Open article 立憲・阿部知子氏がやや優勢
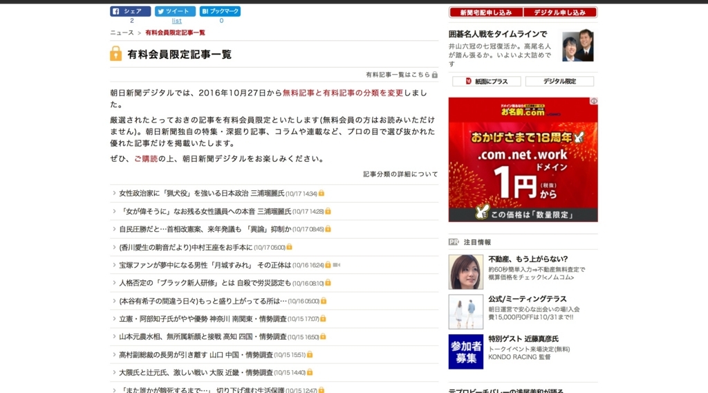The width and height of the screenshot is (708, 393). coord(203,319)
